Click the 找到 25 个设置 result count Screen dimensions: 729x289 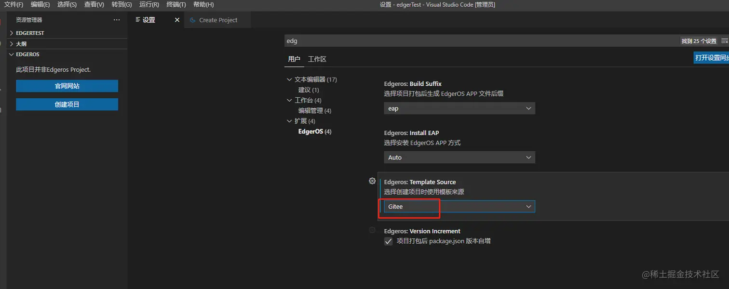(x=699, y=41)
